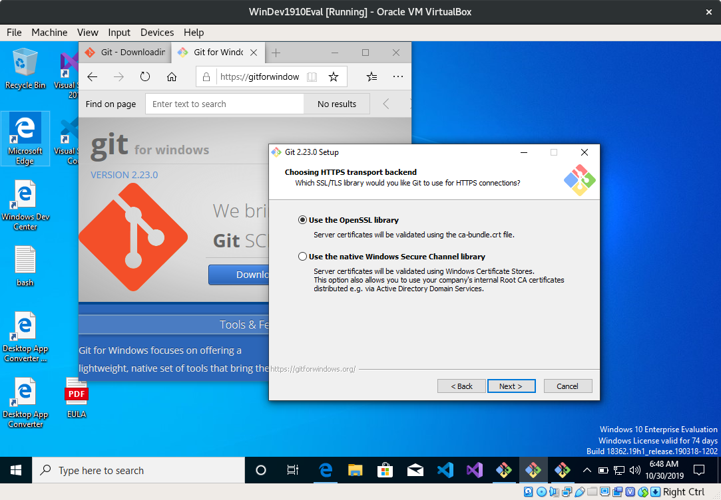Go back with the Back button in Git Setup
The width and height of the screenshot is (721, 500).
(x=461, y=386)
